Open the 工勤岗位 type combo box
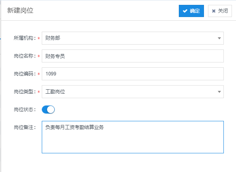 pos(133,92)
